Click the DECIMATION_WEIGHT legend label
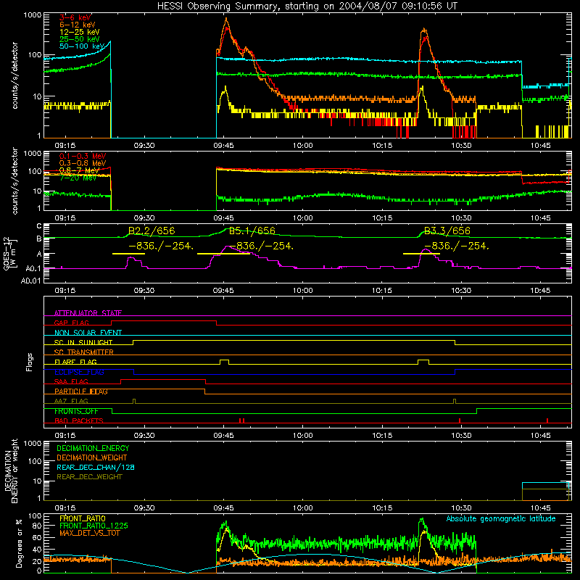 92,458
